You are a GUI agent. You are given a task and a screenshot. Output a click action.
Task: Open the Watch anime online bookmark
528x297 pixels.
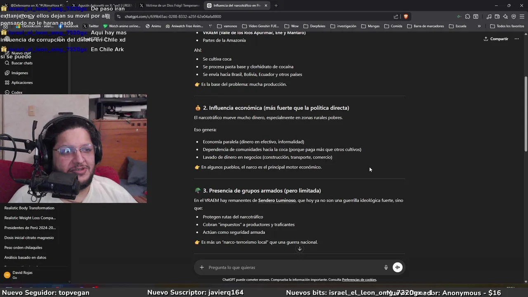122,26
